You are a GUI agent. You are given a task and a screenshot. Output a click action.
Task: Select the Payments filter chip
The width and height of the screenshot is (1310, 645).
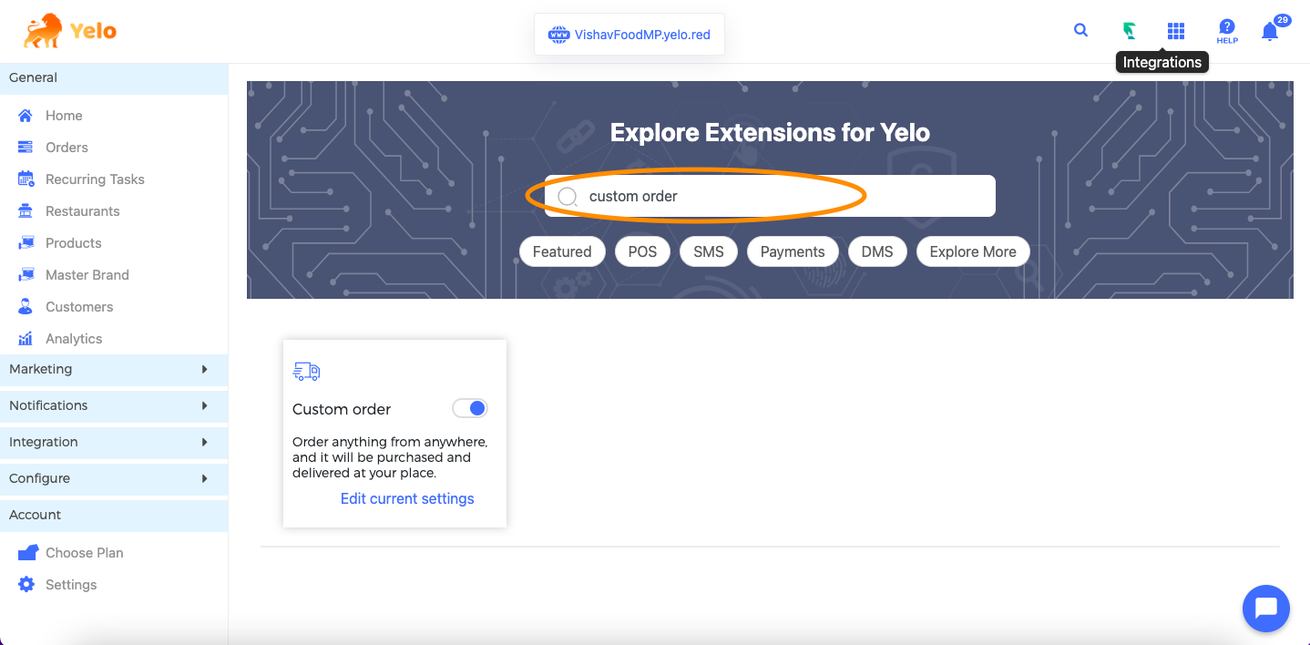click(x=792, y=251)
